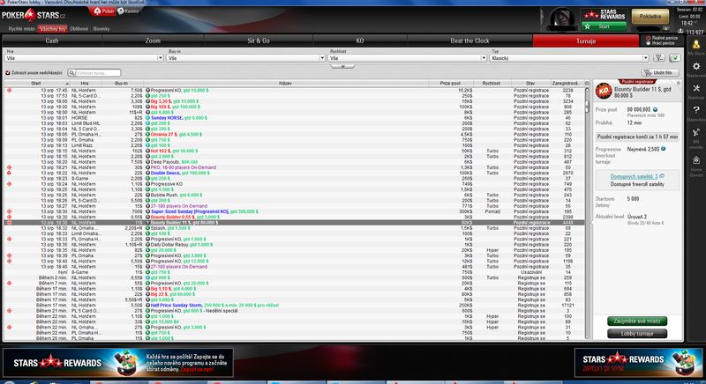This screenshot has width=706, height=384.
Task: Open Rychlé místo view
Action: (21, 29)
